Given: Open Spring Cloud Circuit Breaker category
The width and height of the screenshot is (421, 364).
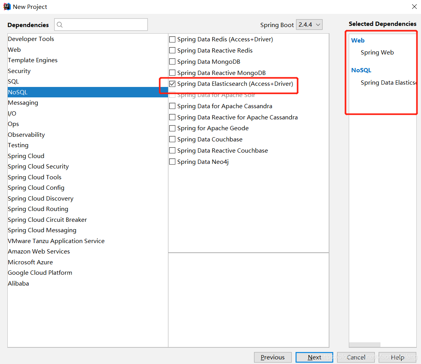Looking at the screenshot, I should pyautogui.click(x=88, y=219).
